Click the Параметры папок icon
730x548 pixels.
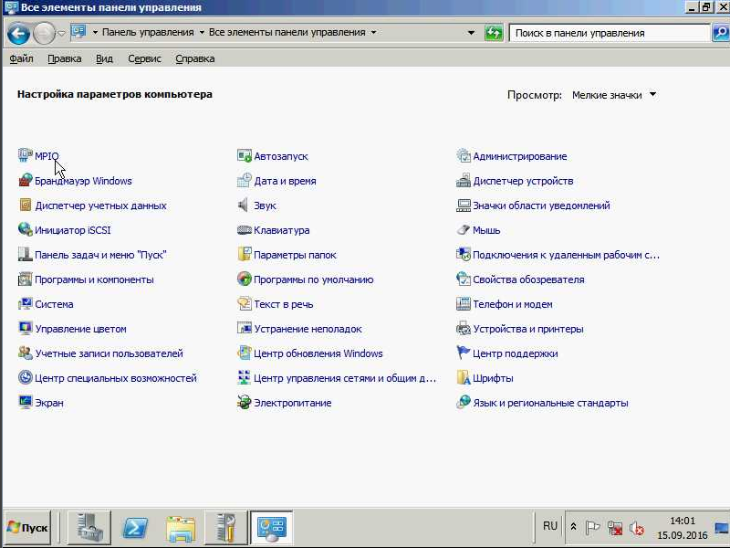(245, 255)
